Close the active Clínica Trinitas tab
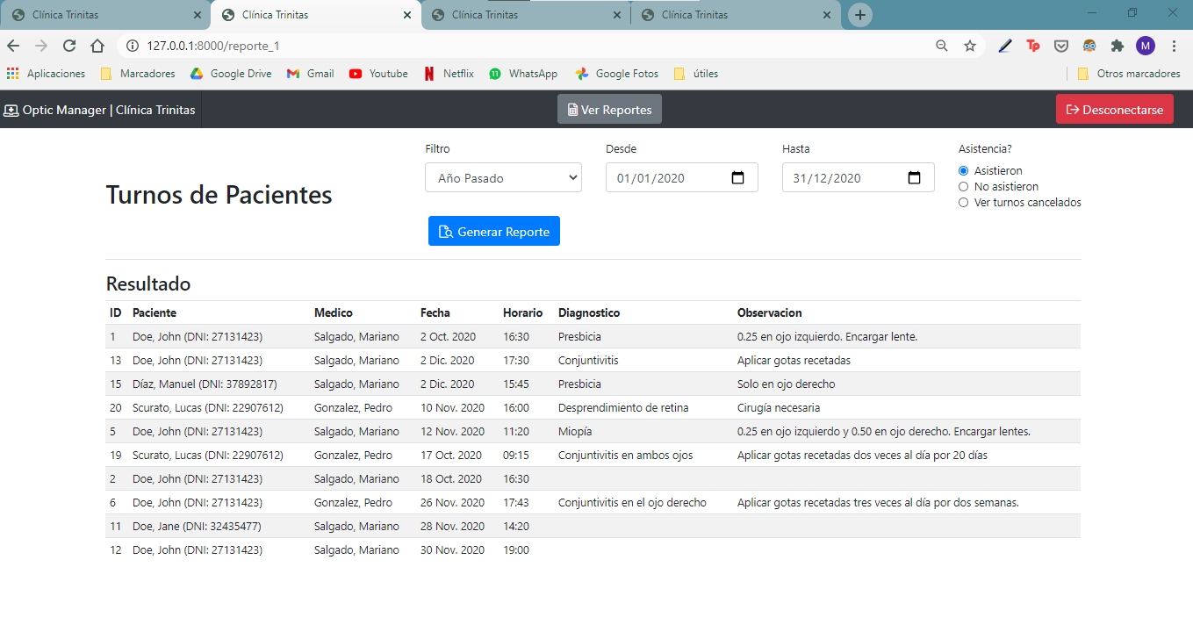 (x=407, y=15)
